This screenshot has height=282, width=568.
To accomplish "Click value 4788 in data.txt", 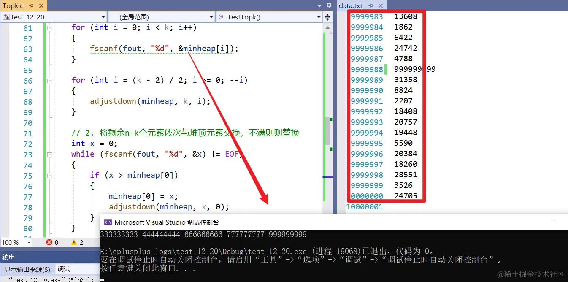I will point(403,59).
